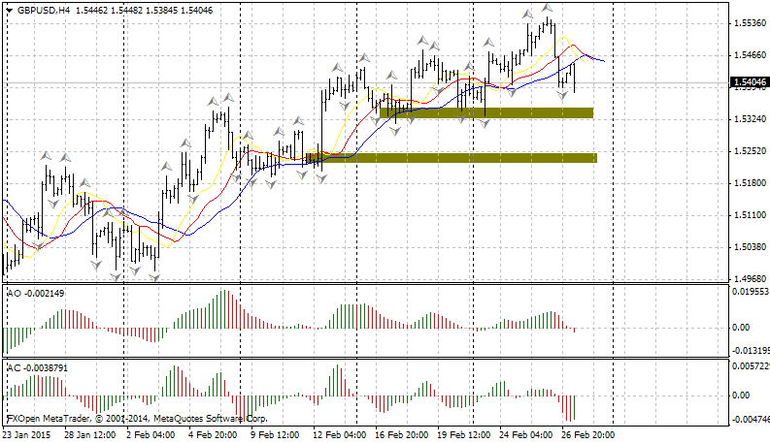Select the down fractal arrow under the latest bars
This screenshot has width=770, height=443.
click(562, 95)
